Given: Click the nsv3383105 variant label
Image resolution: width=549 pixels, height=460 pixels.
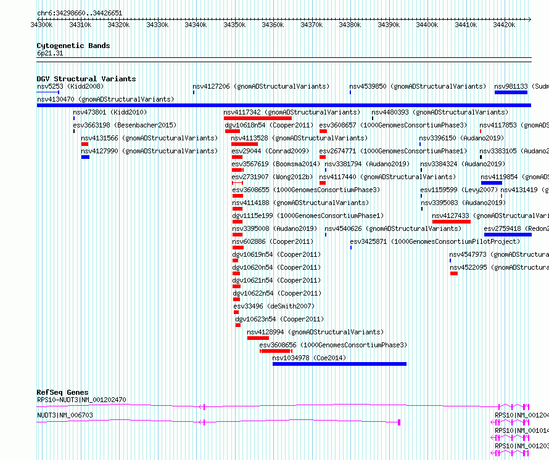Looking at the screenshot, I should pyautogui.click(x=514, y=151).
